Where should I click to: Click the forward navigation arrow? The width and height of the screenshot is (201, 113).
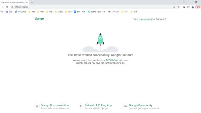tap(2, 7)
